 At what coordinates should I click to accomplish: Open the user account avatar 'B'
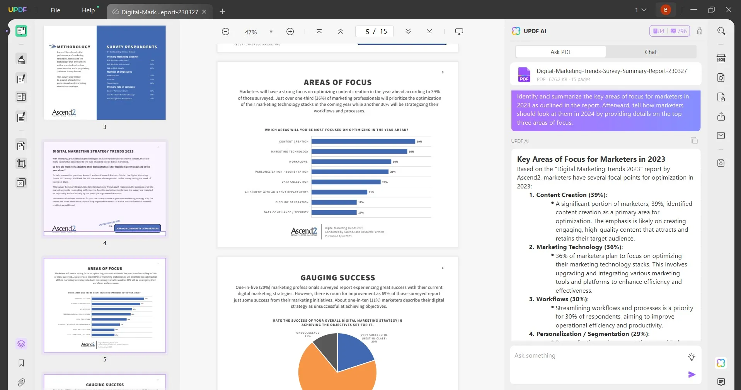point(666,10)
